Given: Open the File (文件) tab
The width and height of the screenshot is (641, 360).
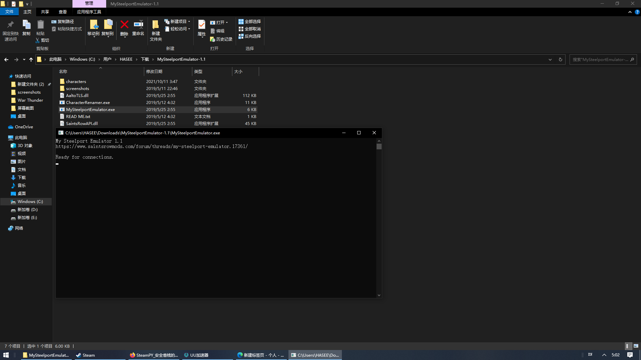Looking at the screenshot, I should (x=9, y=12).
